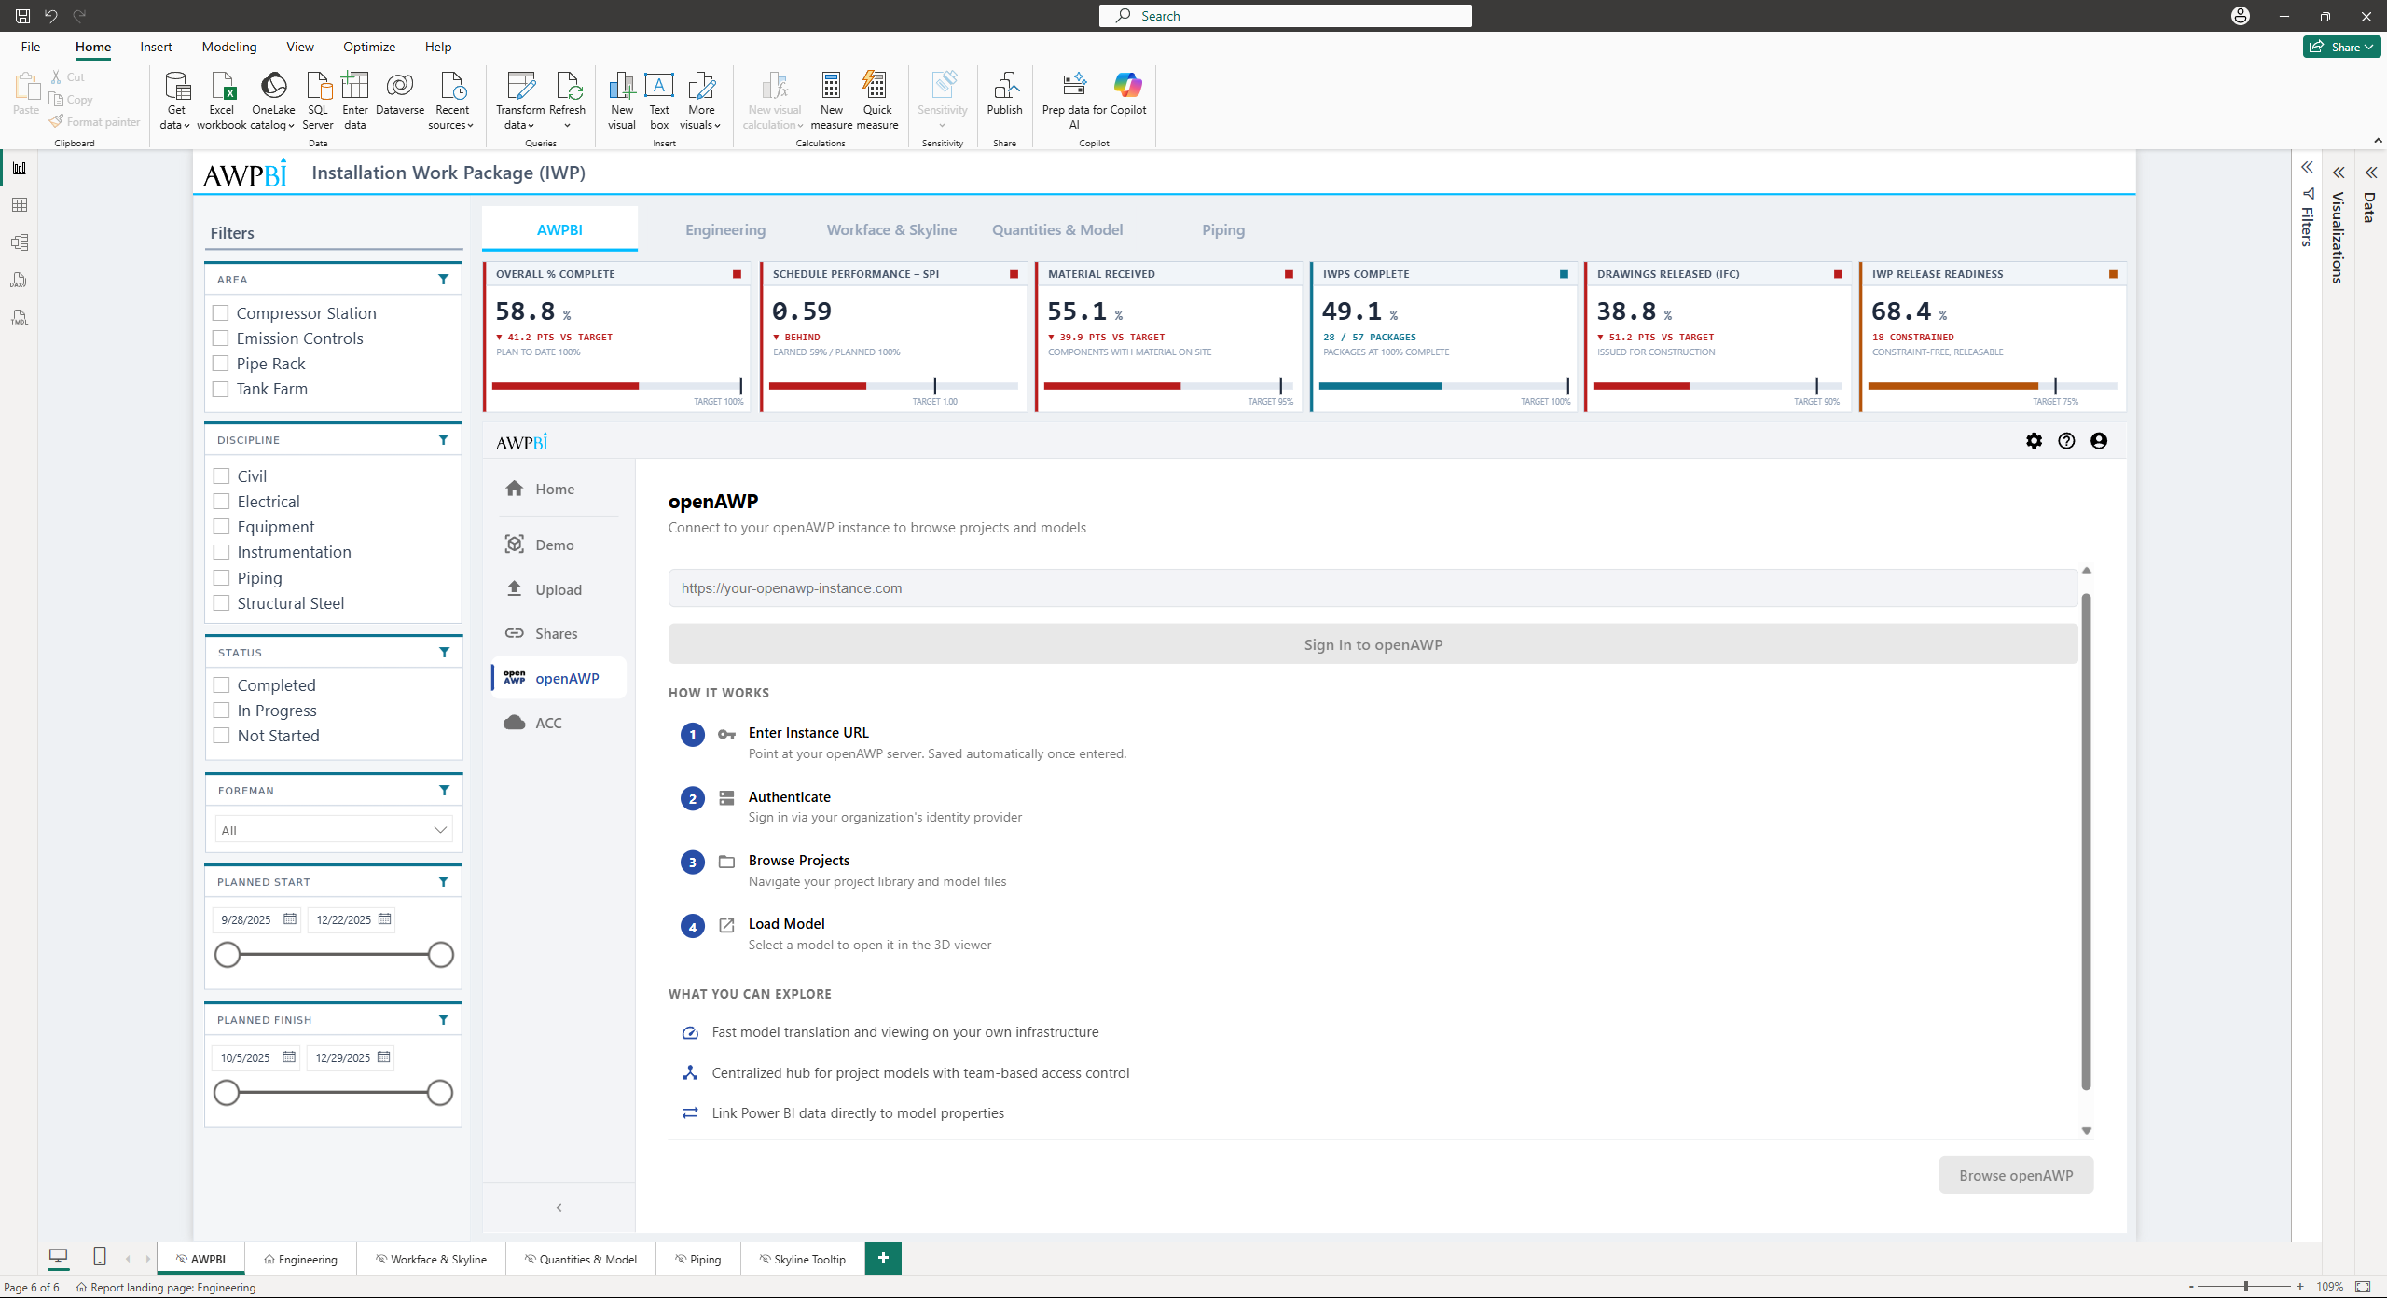Click the Transform data icon
Image resolution: width=2387 pixels, height=1298 pixels.
point(520,100)
